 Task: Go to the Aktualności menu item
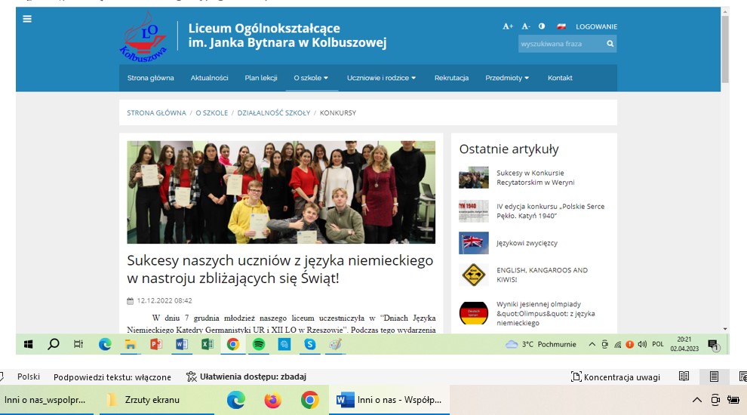pos(209,78)
